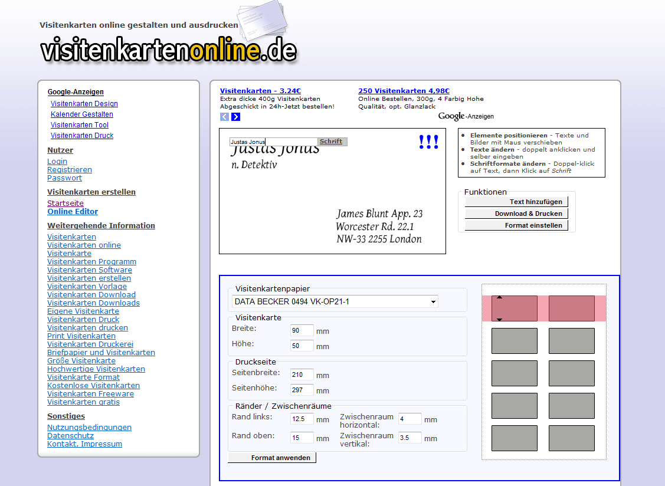The width and height of the screenshot is (665, 486).
Task: Click the Registrieren link
Action: 70,170
